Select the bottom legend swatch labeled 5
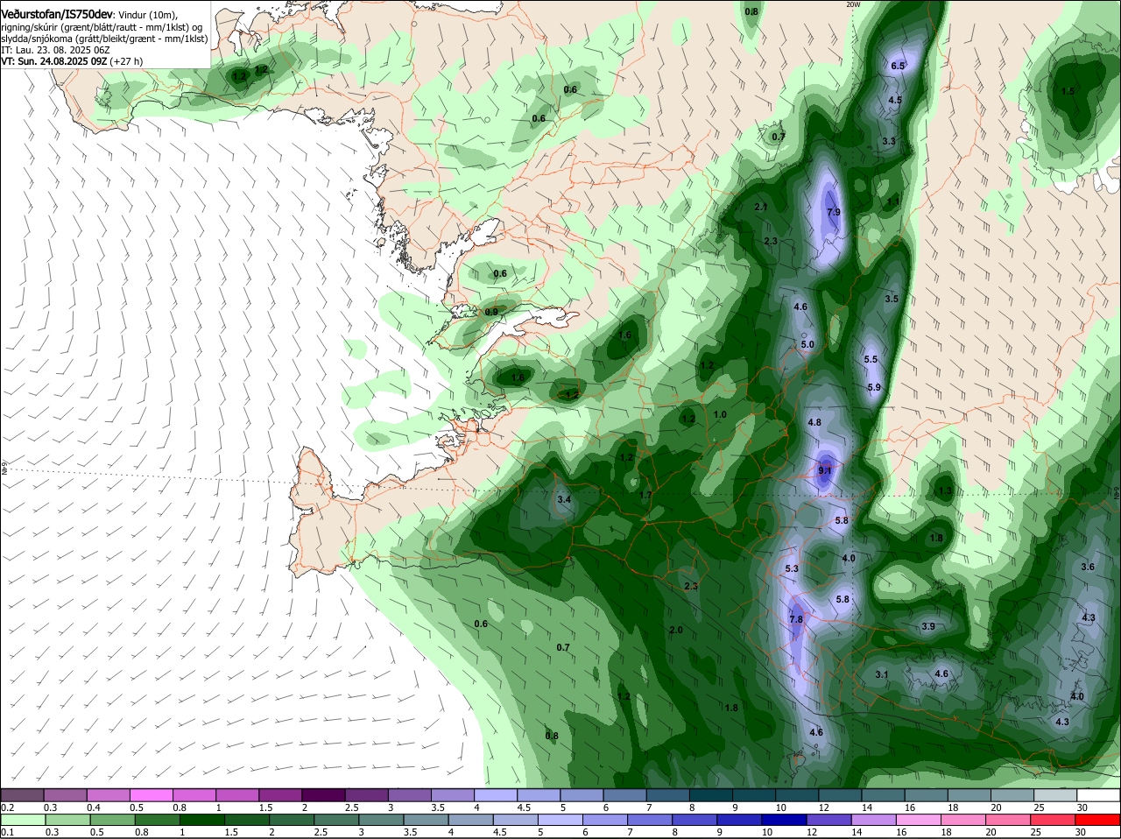 pos(560,820)
